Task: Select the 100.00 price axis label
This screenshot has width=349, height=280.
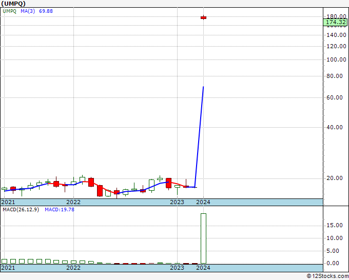Action: tap(336, 59)
